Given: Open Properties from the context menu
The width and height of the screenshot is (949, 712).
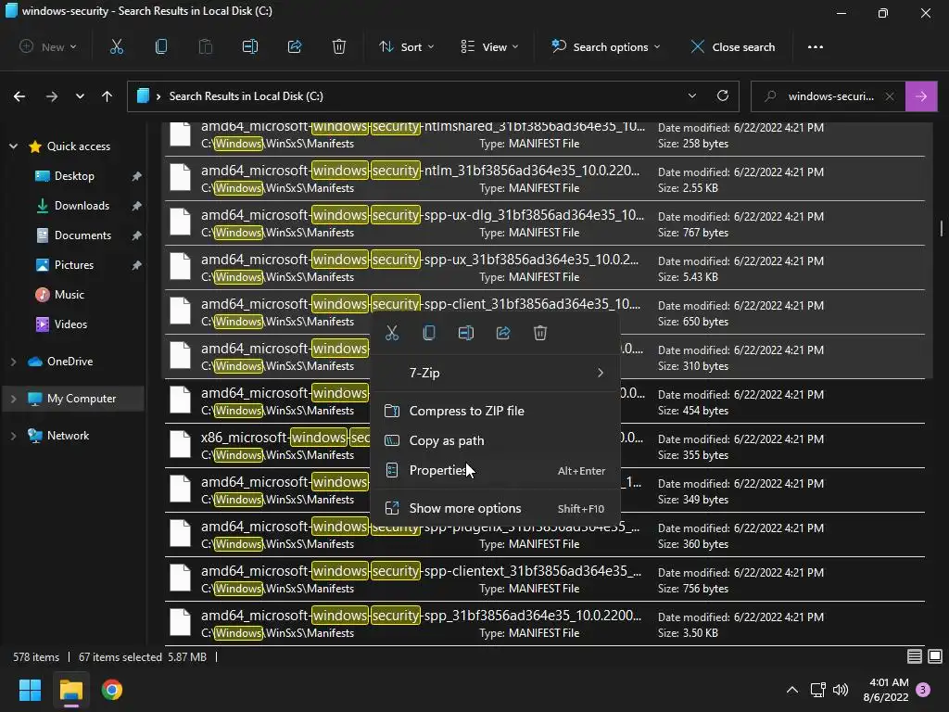Looking at the screenshot, I should (x=495, y=470).
